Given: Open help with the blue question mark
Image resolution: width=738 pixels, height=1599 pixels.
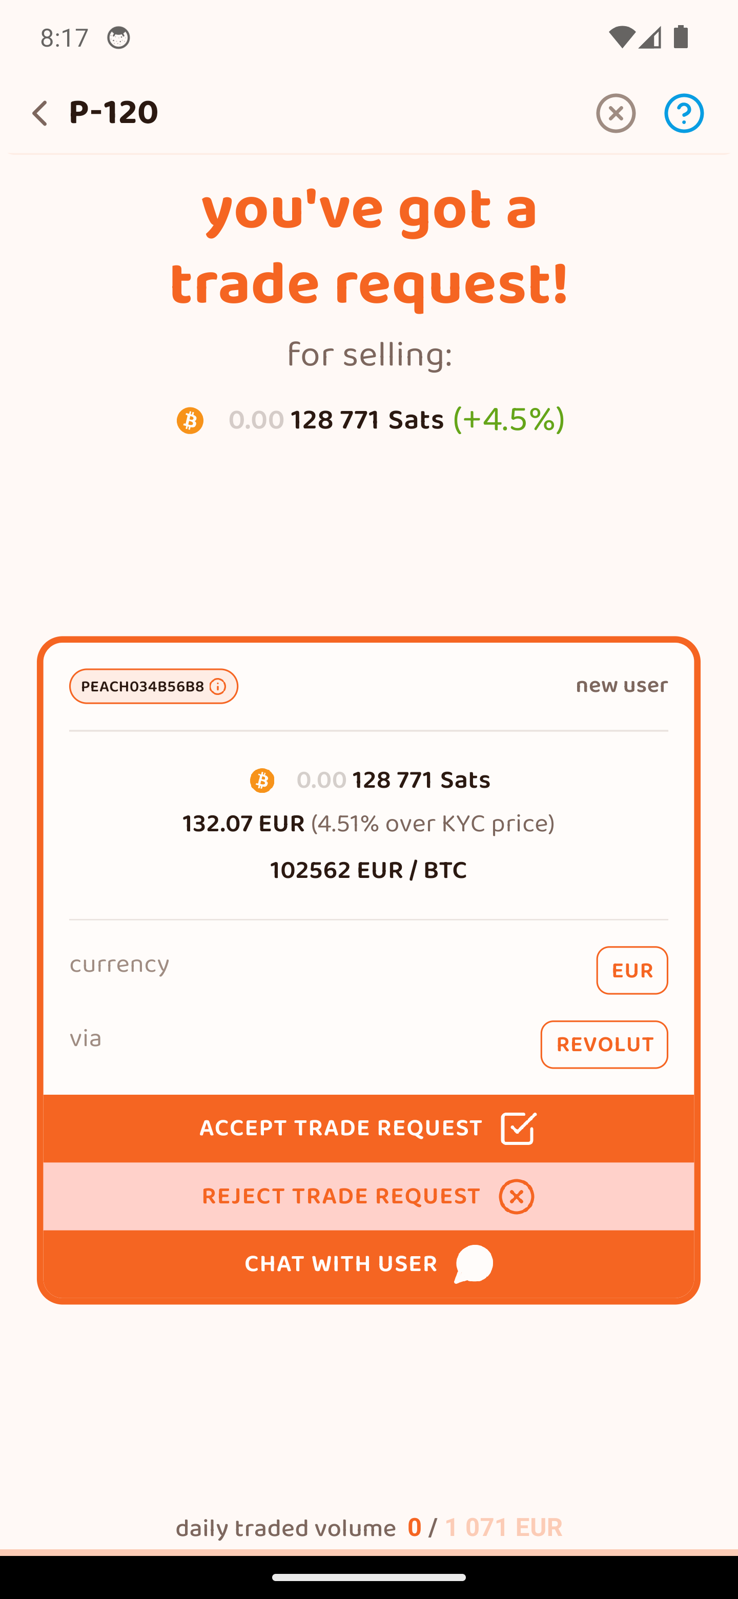Looking at the screenshot, I should (683, 114).
